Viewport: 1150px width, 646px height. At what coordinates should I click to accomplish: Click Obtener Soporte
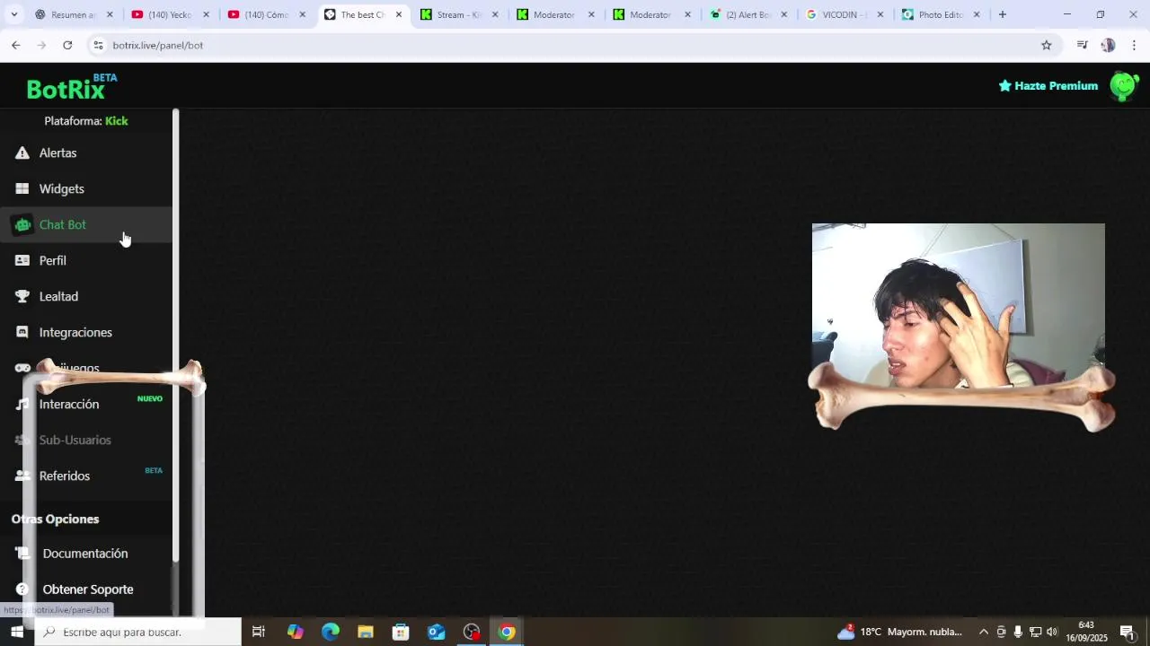(88, 589)
